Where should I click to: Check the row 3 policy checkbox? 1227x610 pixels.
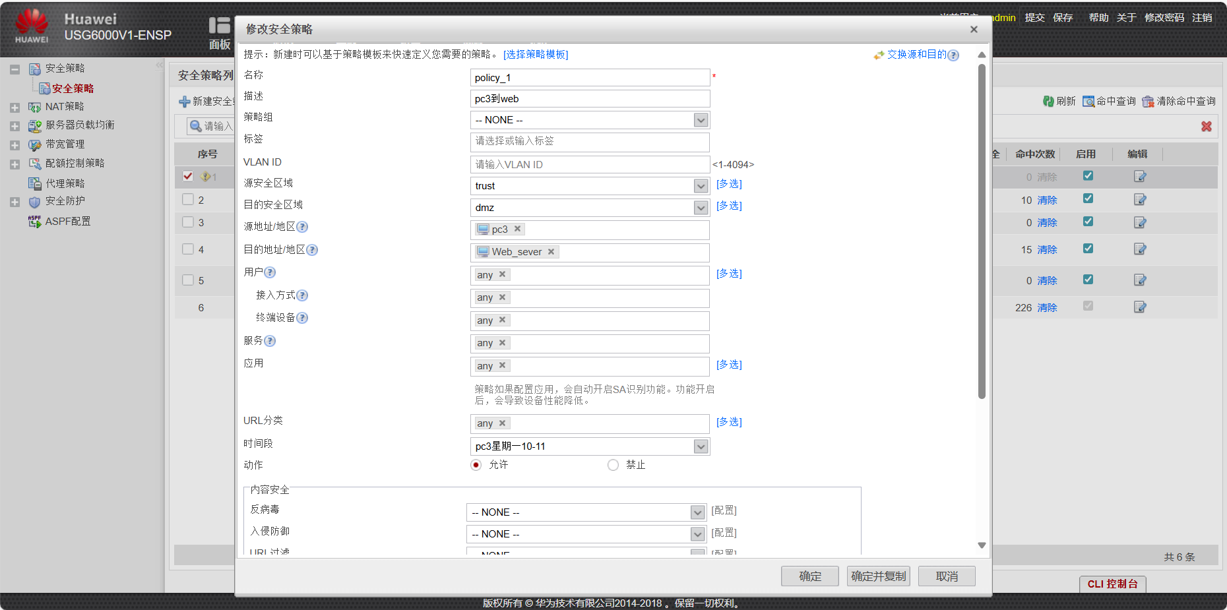pos(188,222)
